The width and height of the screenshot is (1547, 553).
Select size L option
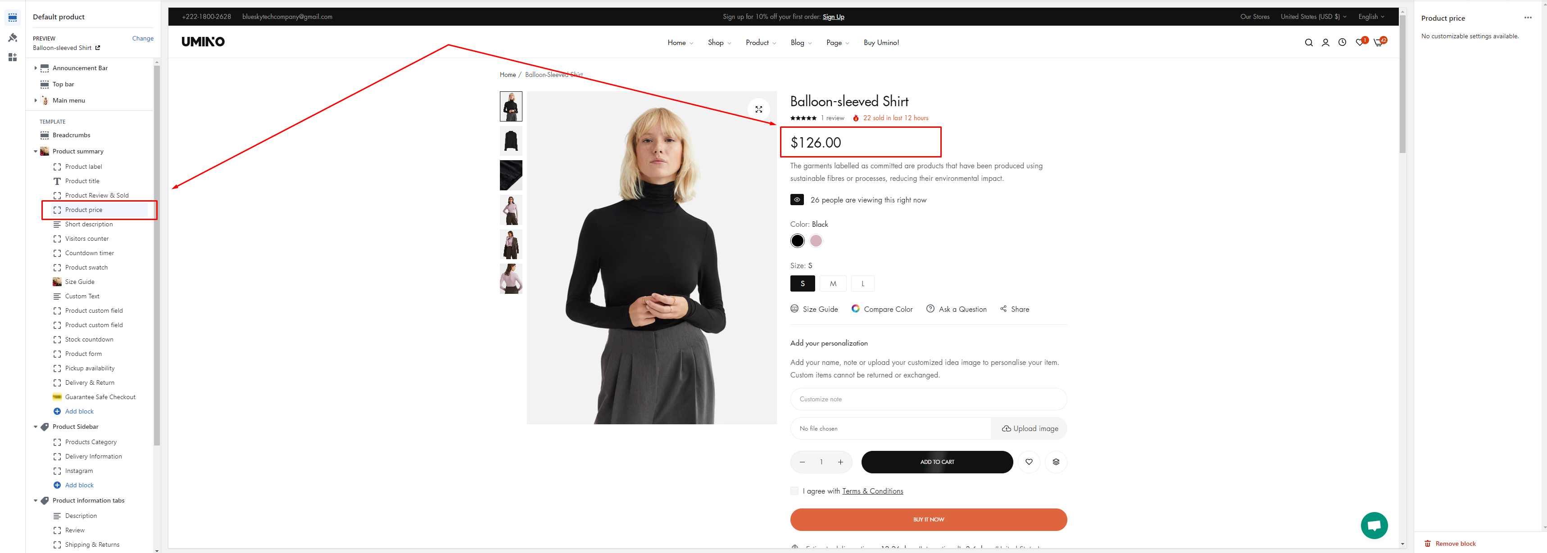pyautogui.click(x=862, y=283)
